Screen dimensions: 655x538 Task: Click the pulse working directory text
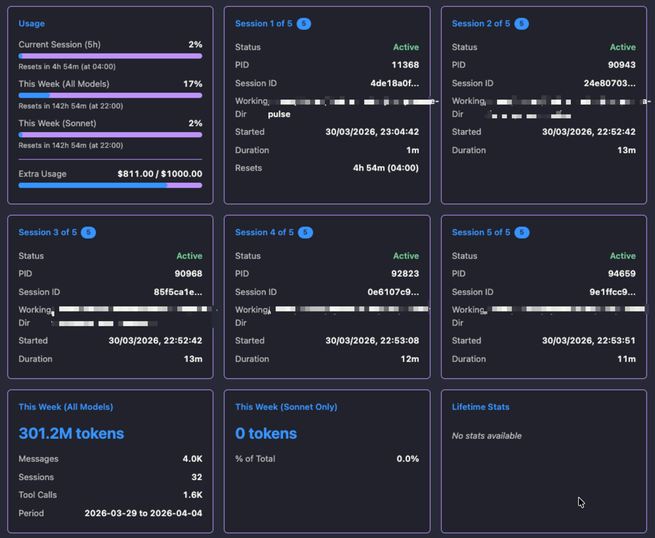[x=279, y=114]
